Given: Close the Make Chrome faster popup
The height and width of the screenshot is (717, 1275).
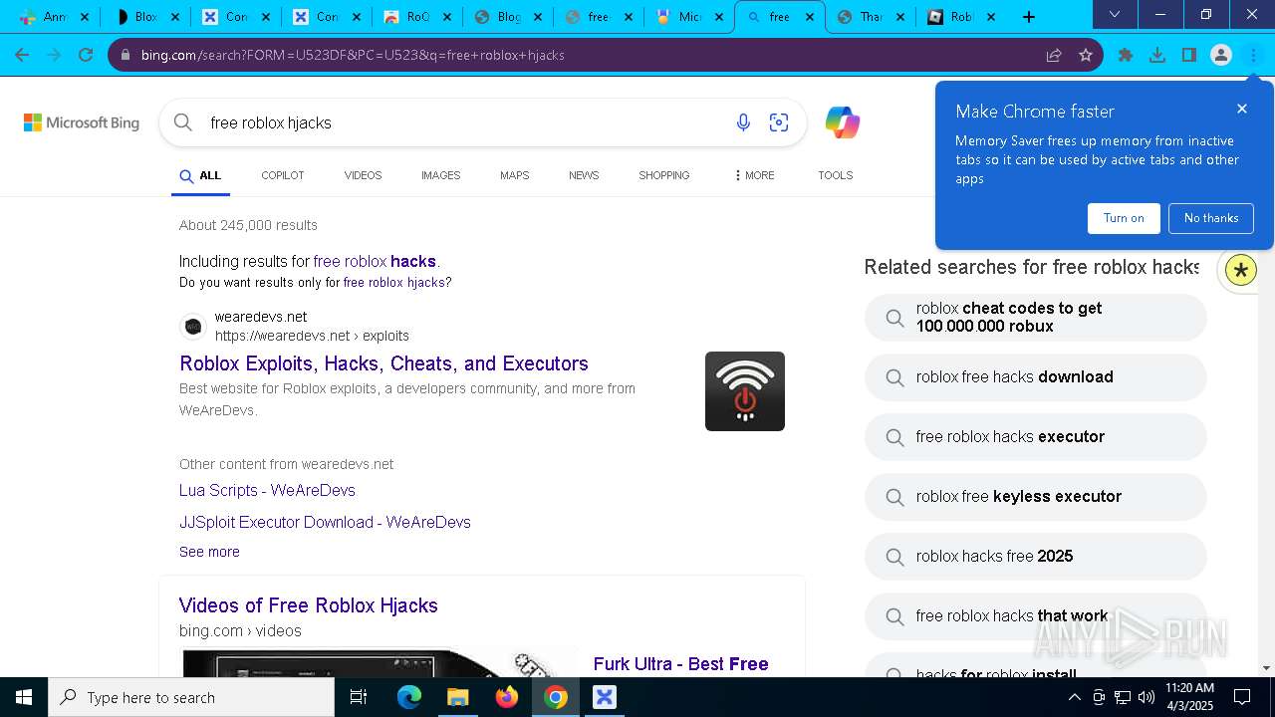Looking at the screenshot, I should 1242,109.
